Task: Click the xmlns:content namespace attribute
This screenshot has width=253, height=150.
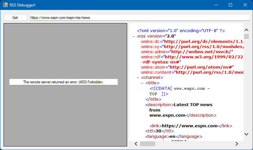Action: tap(192, 72)
